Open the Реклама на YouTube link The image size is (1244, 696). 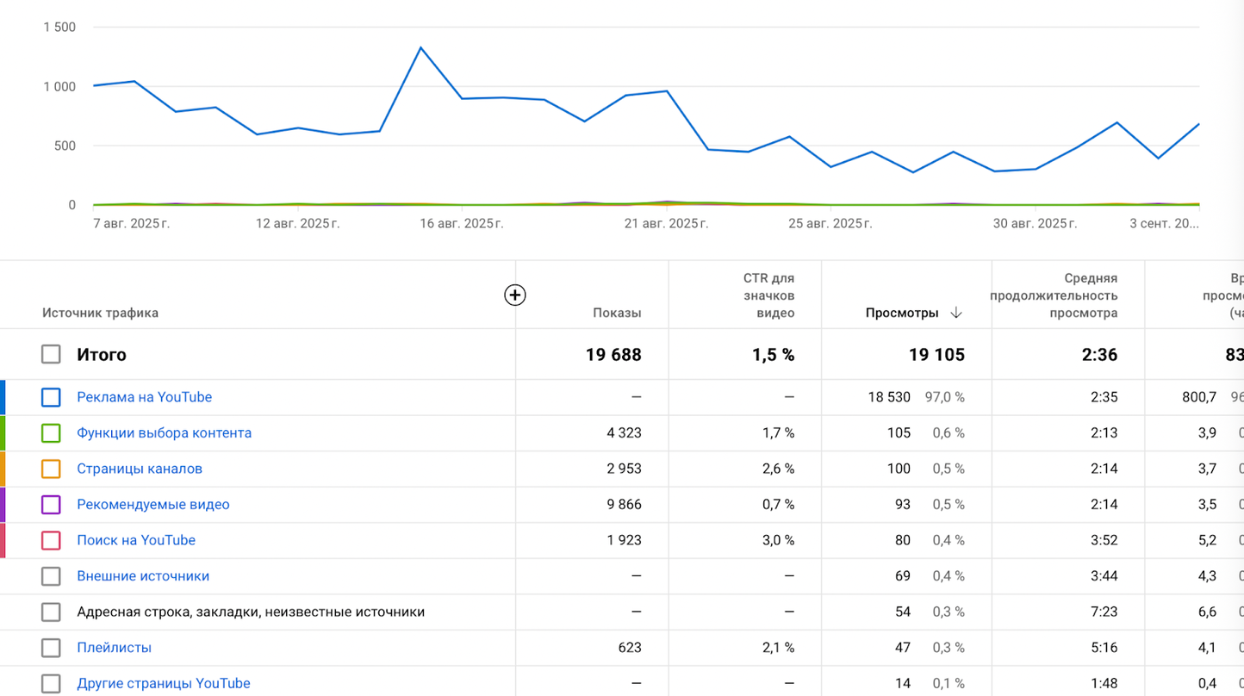(144, 397)
